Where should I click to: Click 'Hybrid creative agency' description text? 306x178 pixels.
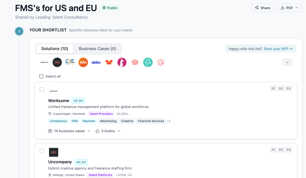click(x=90, y=168)
